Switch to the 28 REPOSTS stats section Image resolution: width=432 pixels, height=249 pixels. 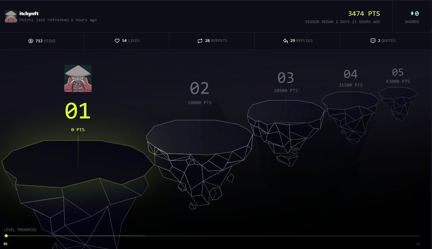212,41
